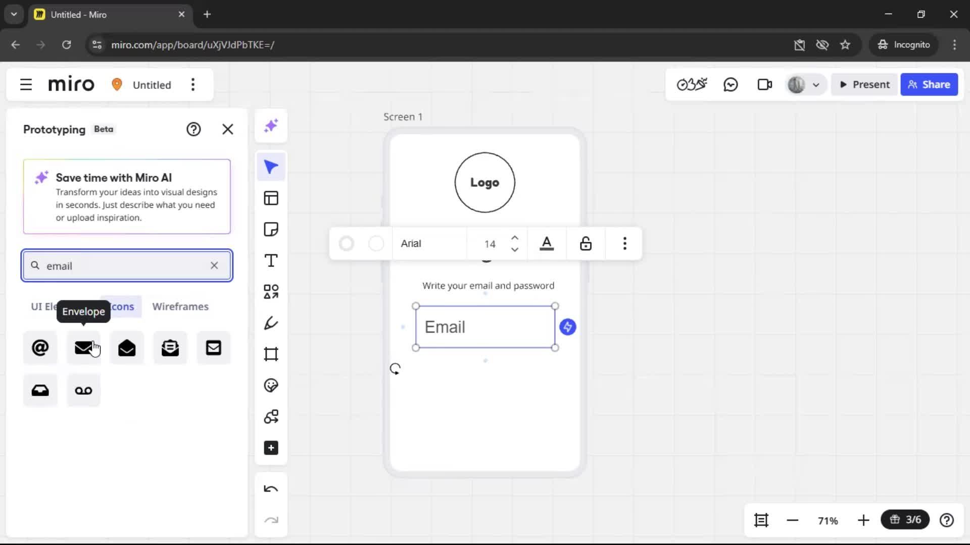Insert the envelope with letter icon
This screenshot has width=970, height=545.
170,348
